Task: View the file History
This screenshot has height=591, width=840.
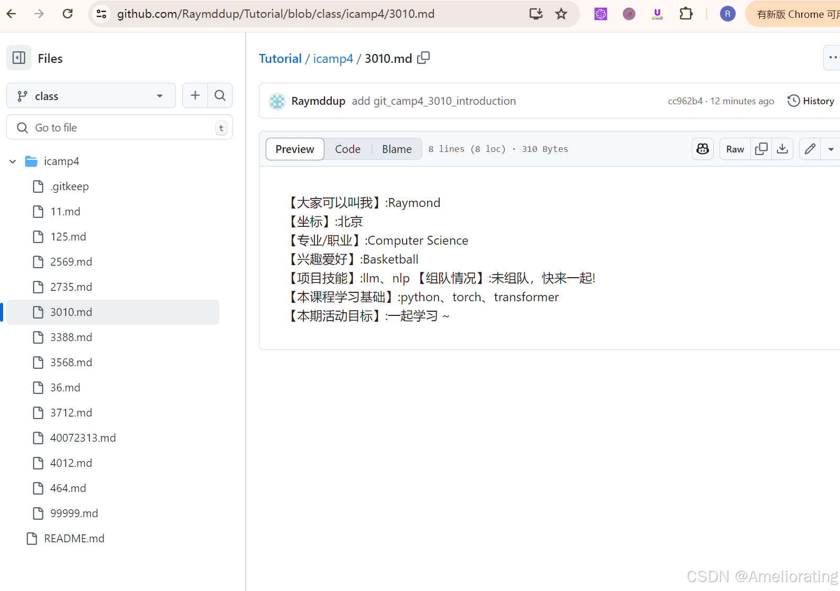Action: pos(811,101)
